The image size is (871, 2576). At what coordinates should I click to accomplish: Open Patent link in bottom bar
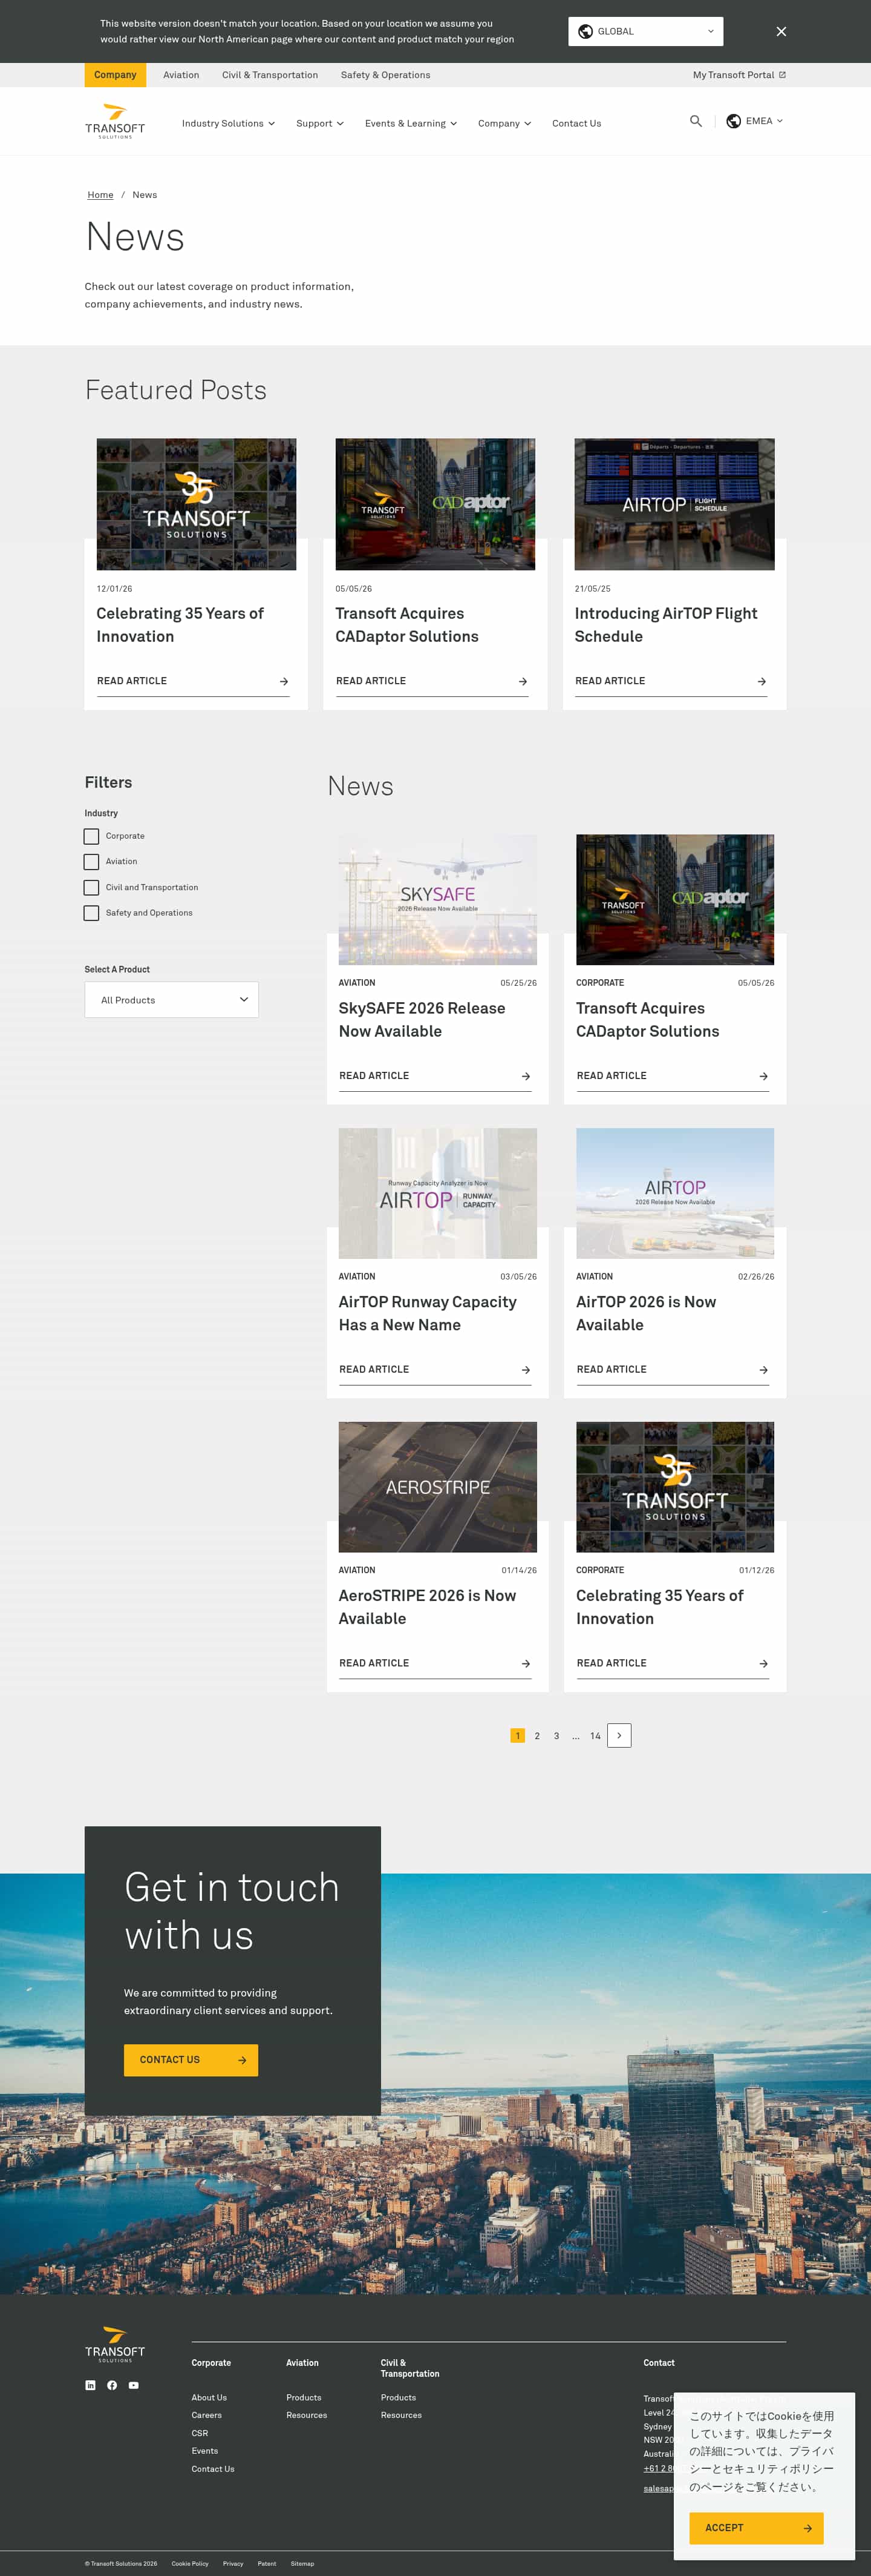(x=267, y=2564)
